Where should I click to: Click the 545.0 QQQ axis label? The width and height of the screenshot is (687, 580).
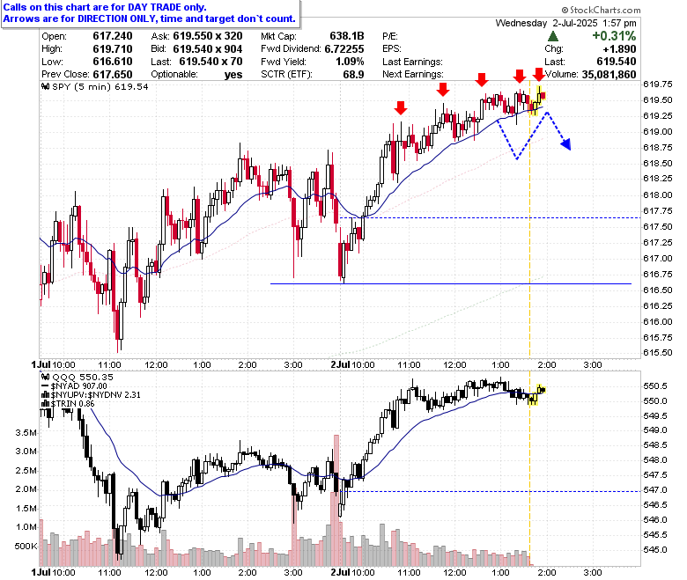655,550
